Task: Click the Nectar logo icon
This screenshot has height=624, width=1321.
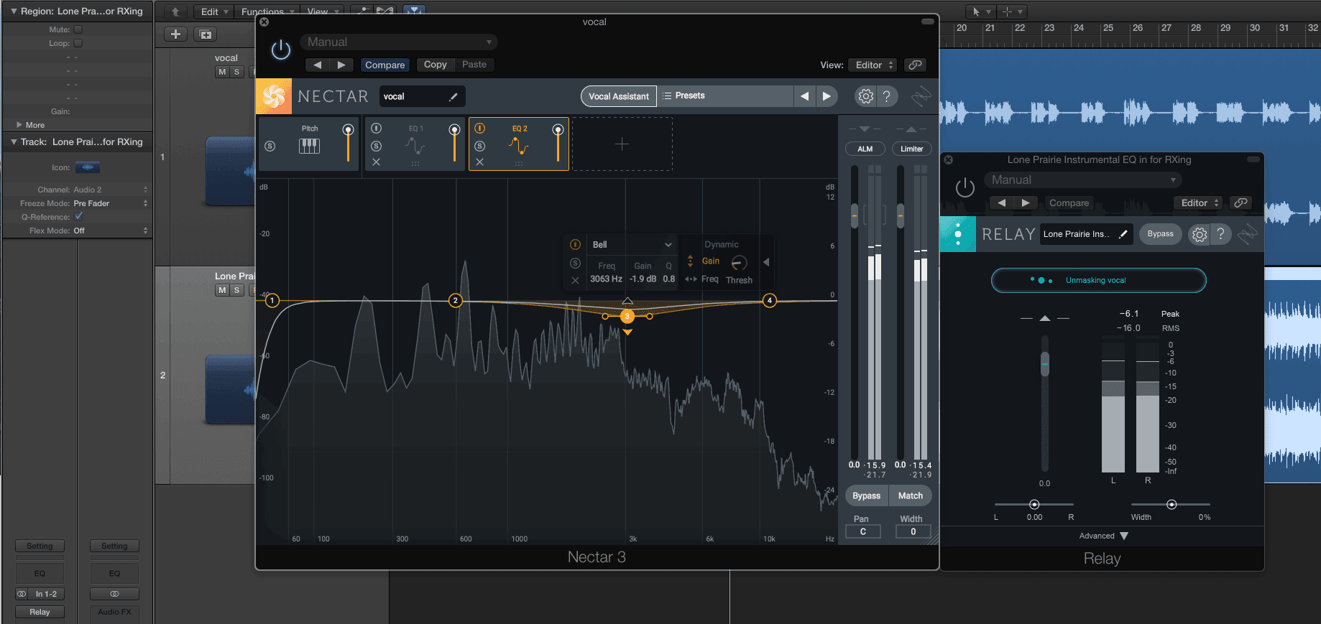Action: coord(274,96)
